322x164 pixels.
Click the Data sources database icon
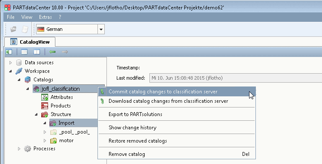click(x=19, y=63)
